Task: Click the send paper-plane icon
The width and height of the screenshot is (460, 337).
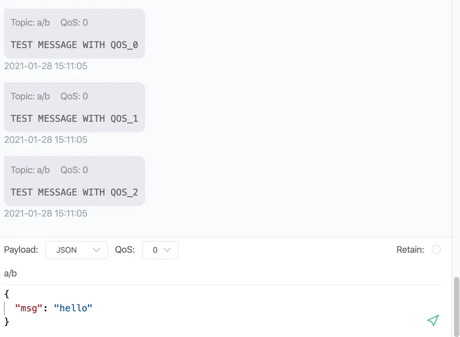Action: pyautogui.click(x=433, y=320)
